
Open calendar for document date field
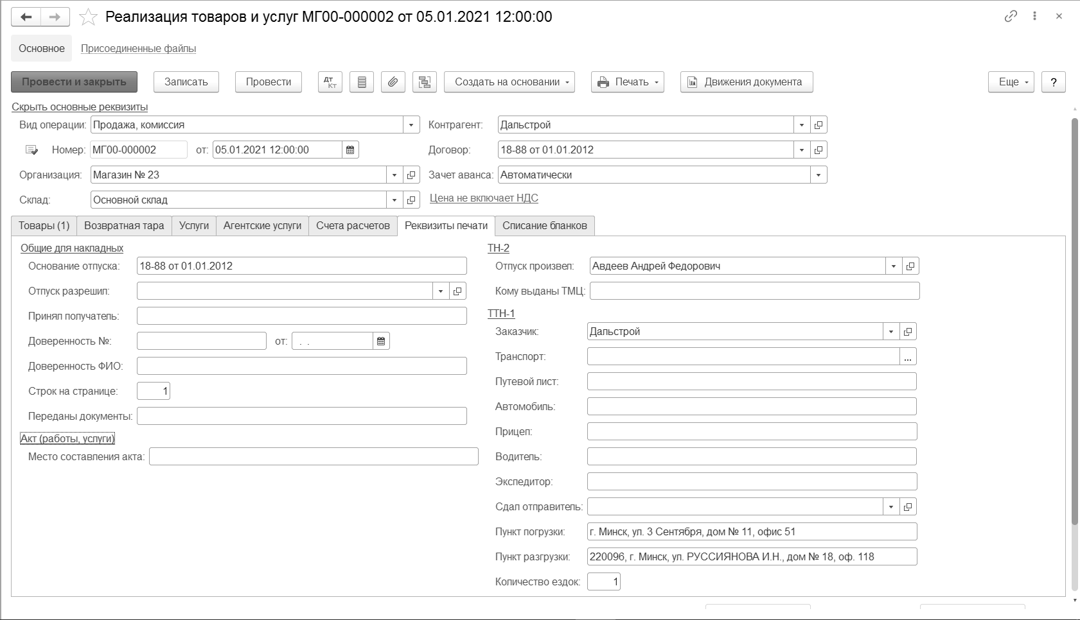point(350,150)
